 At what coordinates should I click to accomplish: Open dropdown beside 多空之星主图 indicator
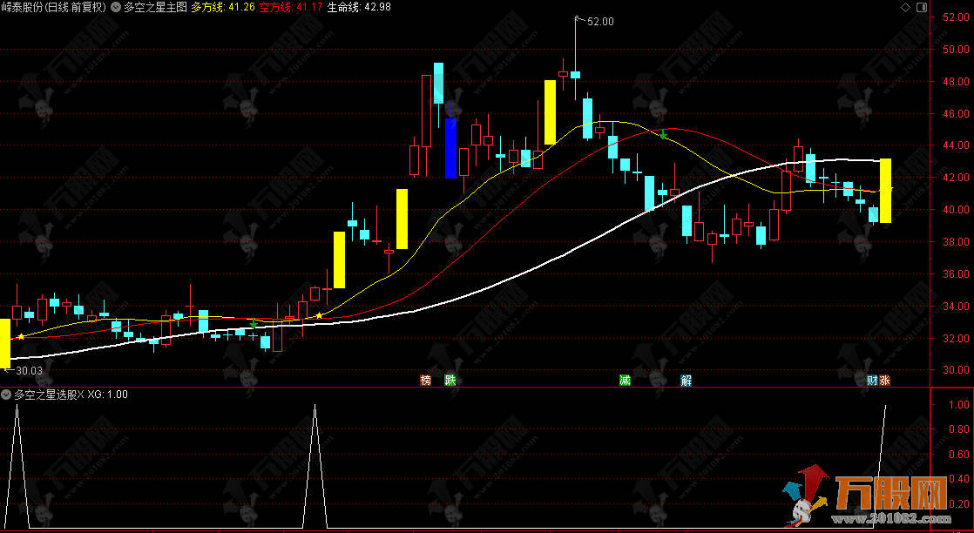coord(116,7)
